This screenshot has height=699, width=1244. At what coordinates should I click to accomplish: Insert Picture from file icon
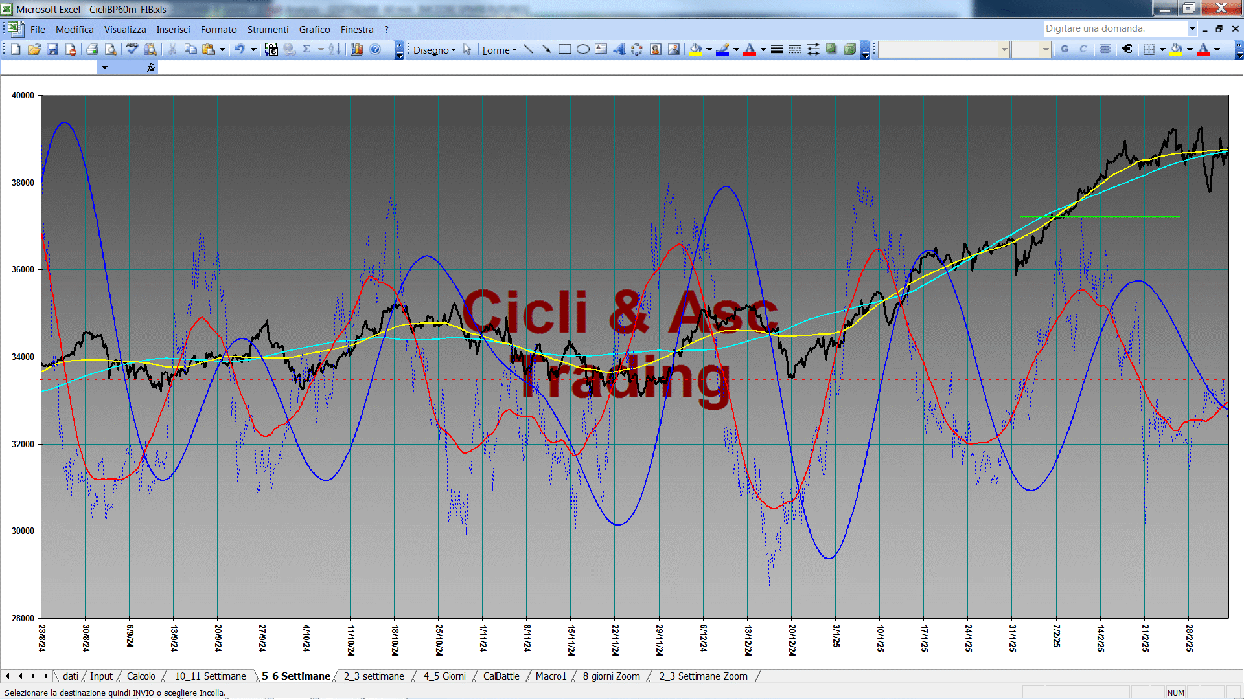pyautogui.click(x=674, y=49)
